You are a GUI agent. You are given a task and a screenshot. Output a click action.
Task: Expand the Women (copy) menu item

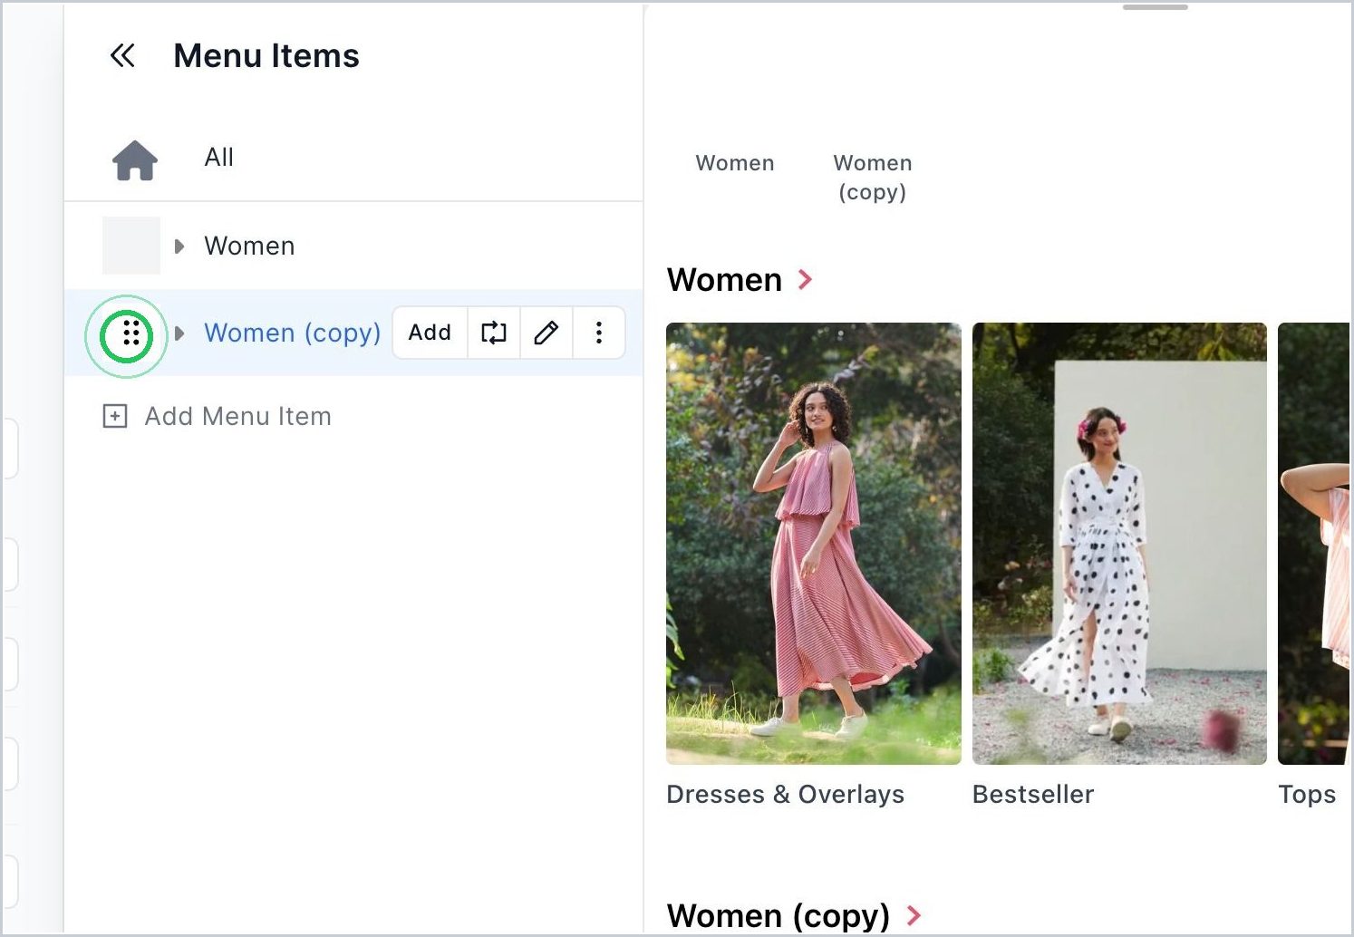pyautogui.click(x=179, y=333)
